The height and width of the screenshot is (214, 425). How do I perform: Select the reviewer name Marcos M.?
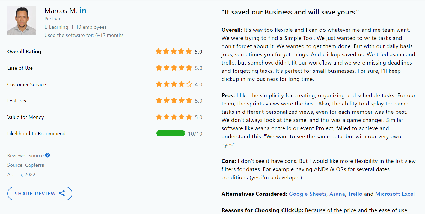pyautogui.click(x=61, y=11)
